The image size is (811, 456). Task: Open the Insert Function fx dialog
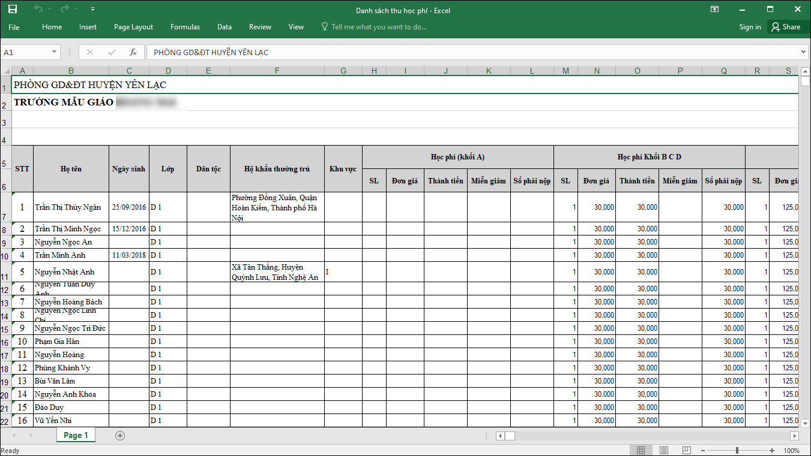pyautogui.click(x=133, y=52)
